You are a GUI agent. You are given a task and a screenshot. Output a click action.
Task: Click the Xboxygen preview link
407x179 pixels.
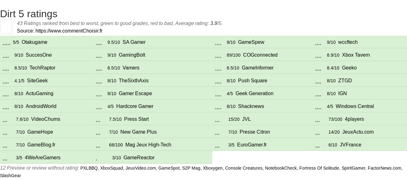[213, 168]
